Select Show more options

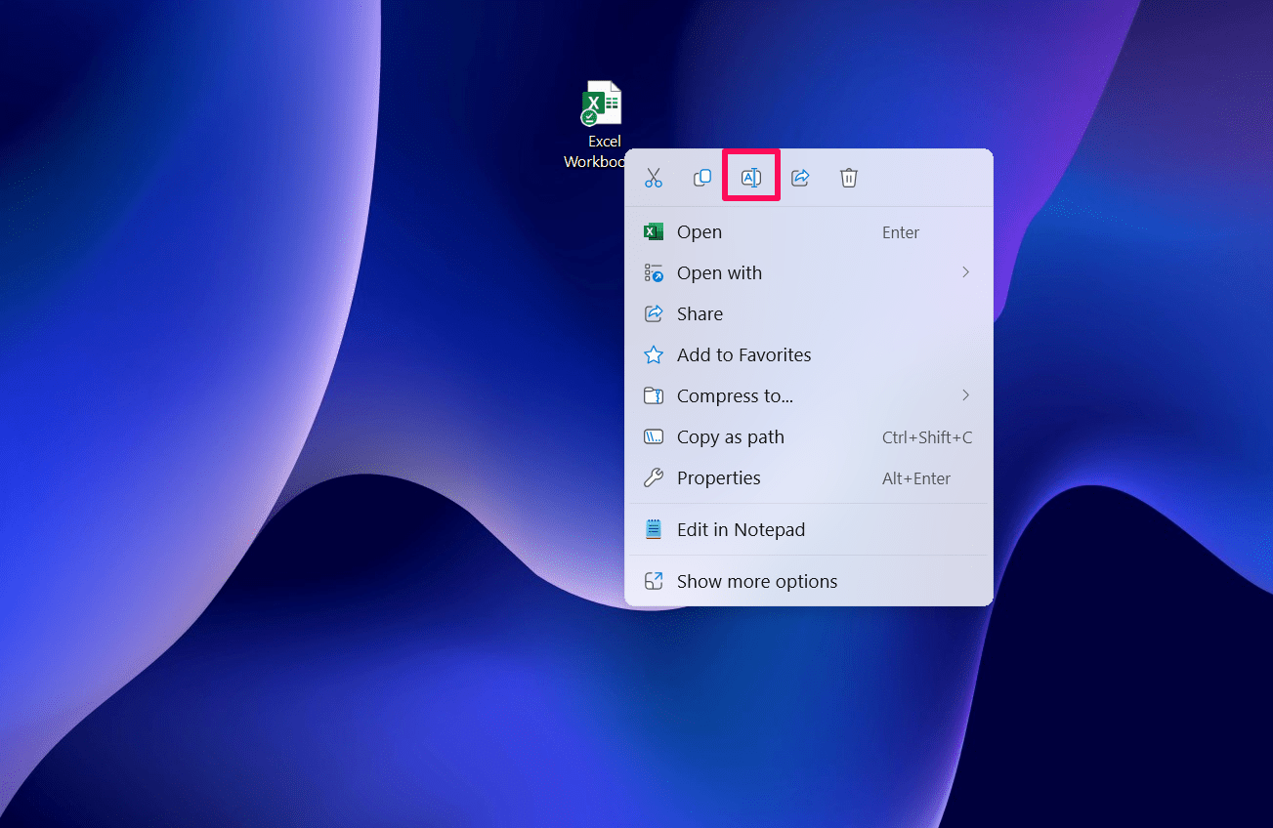(x=809, y=582)
